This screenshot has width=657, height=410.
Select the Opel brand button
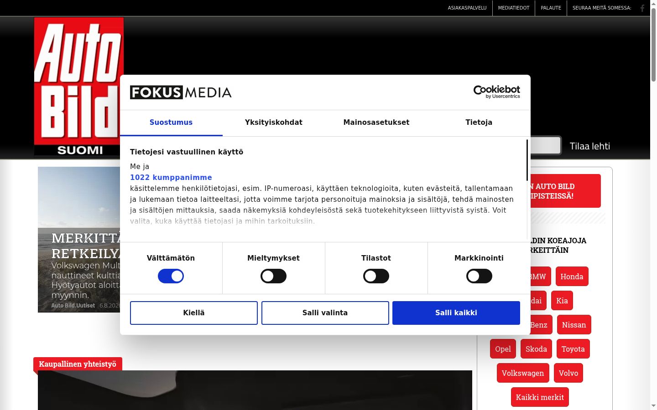503,349
